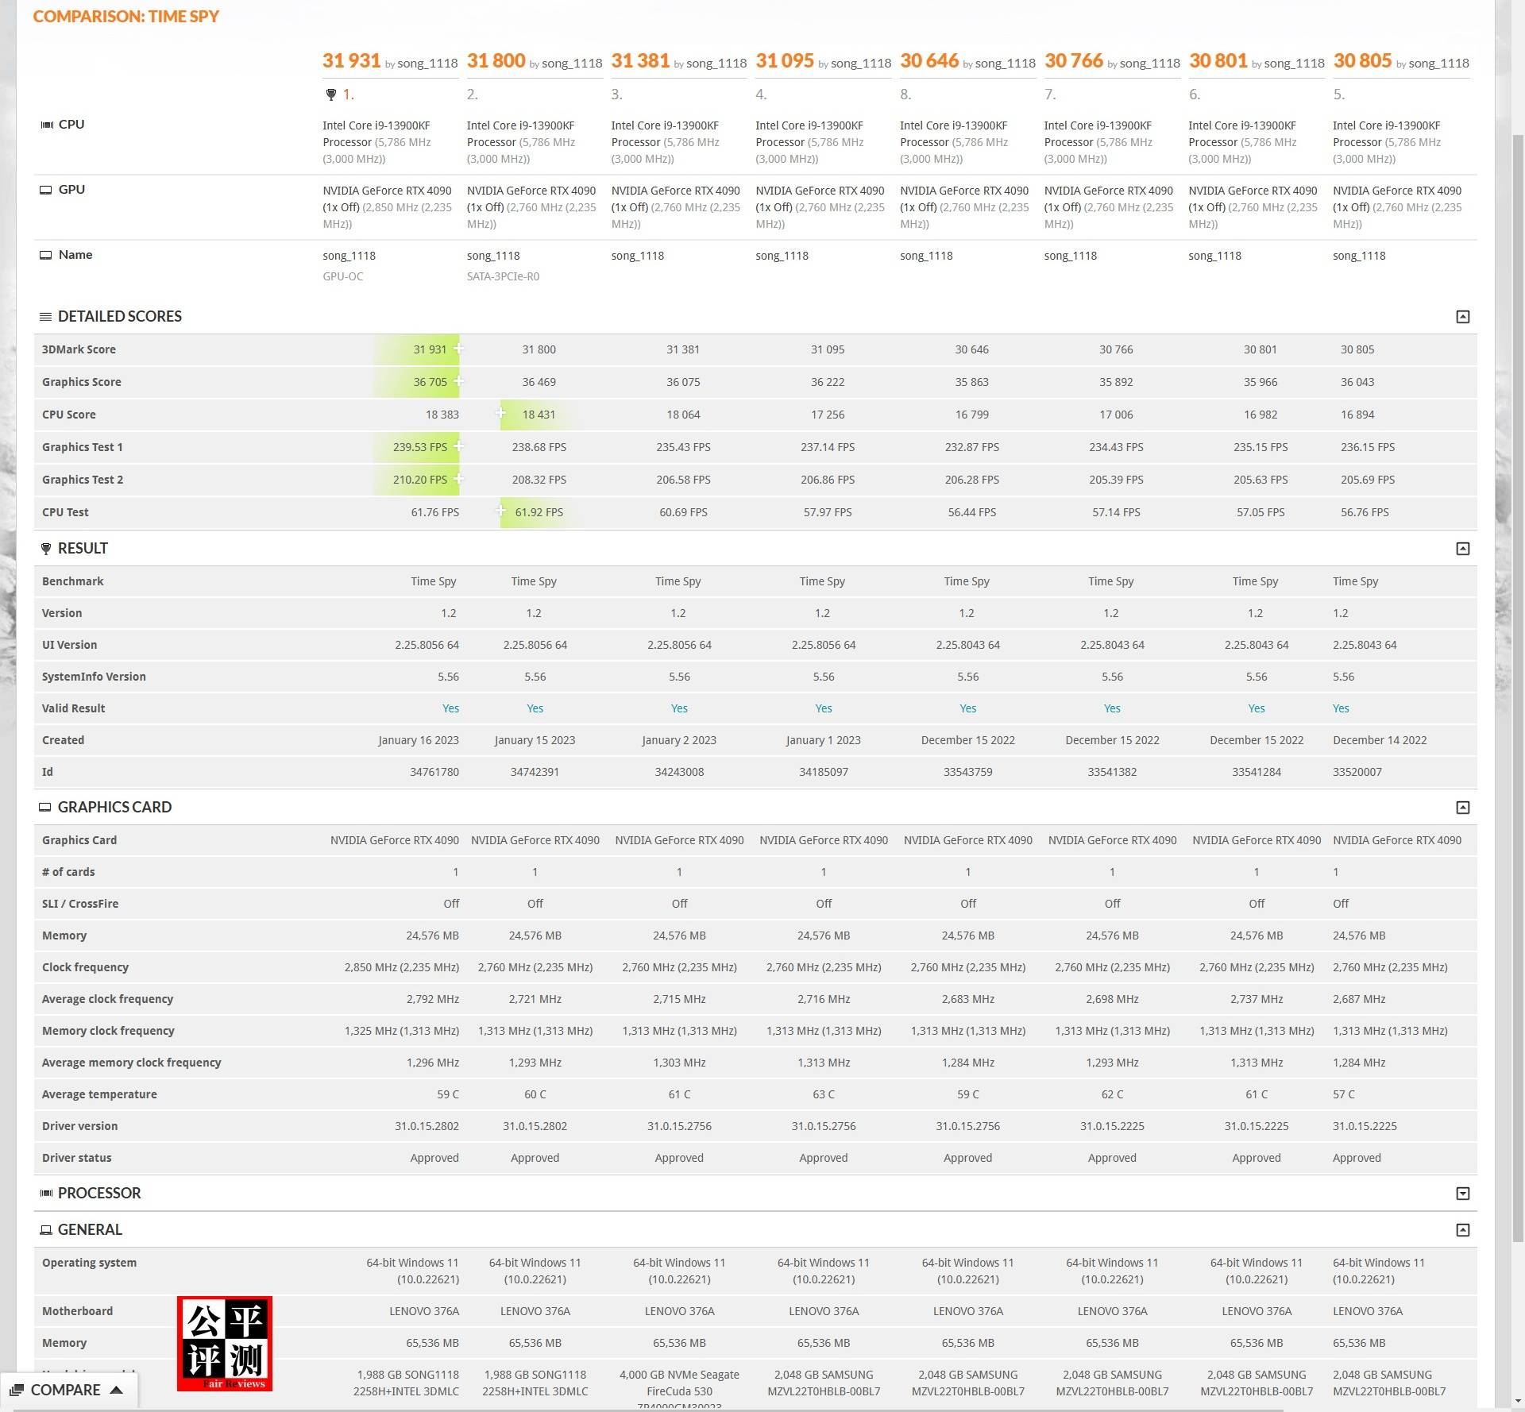Collapse the General section
This screenshot has width=1525, height=1412.
pyautogui.click(x=1462, y=1230)
